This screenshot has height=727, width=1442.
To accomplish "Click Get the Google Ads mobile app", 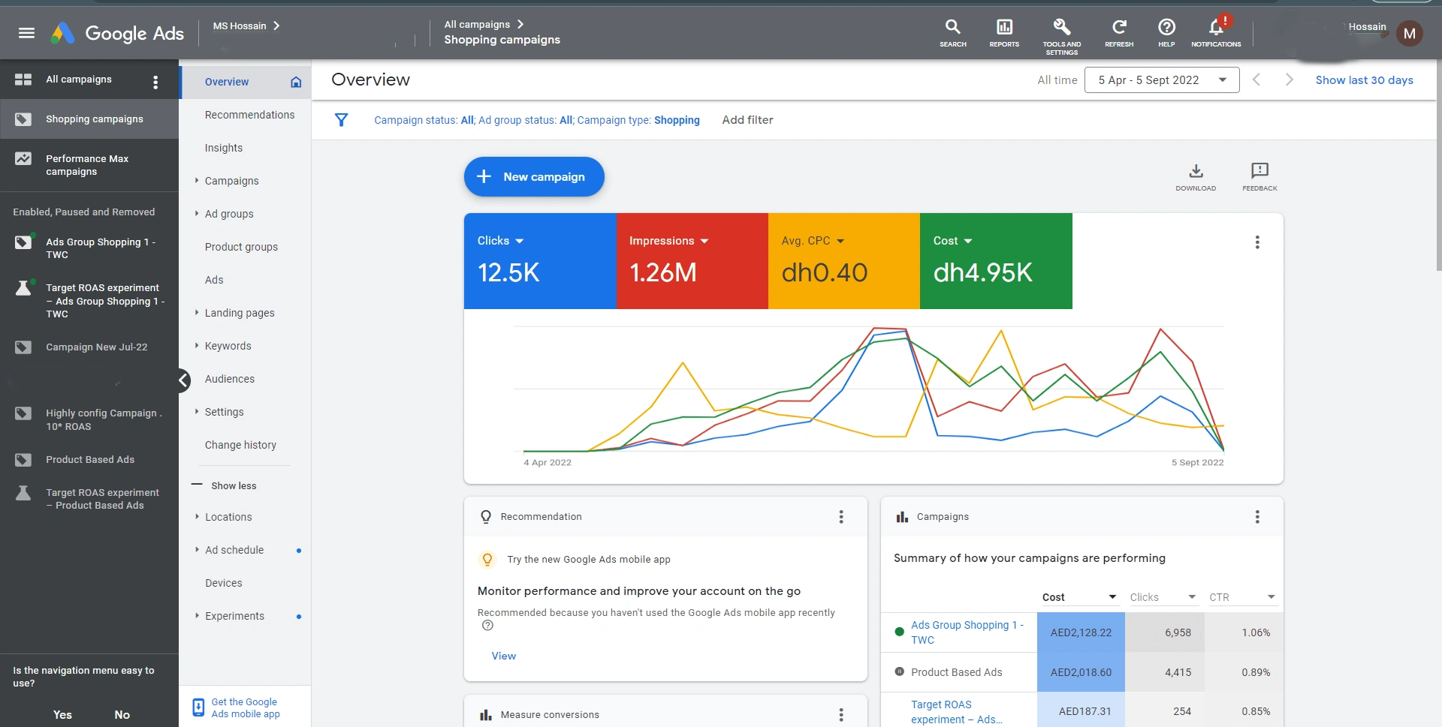I will click(246, 707).
